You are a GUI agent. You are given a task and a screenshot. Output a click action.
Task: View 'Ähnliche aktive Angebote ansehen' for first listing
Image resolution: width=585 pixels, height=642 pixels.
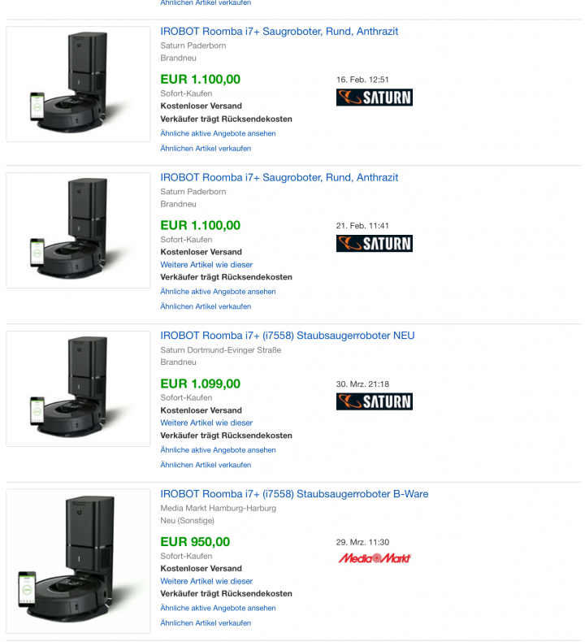coord(218,133)
